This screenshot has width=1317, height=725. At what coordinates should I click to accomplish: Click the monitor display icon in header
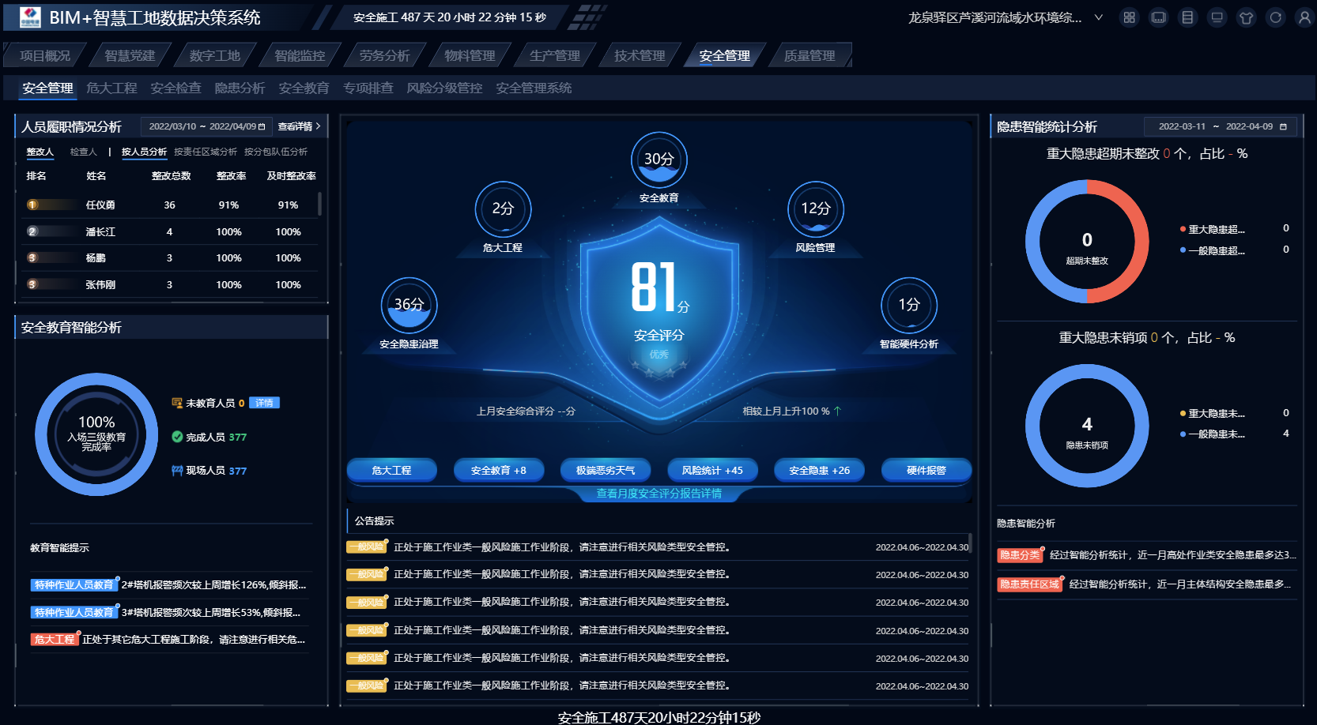tap(1217, 17)
